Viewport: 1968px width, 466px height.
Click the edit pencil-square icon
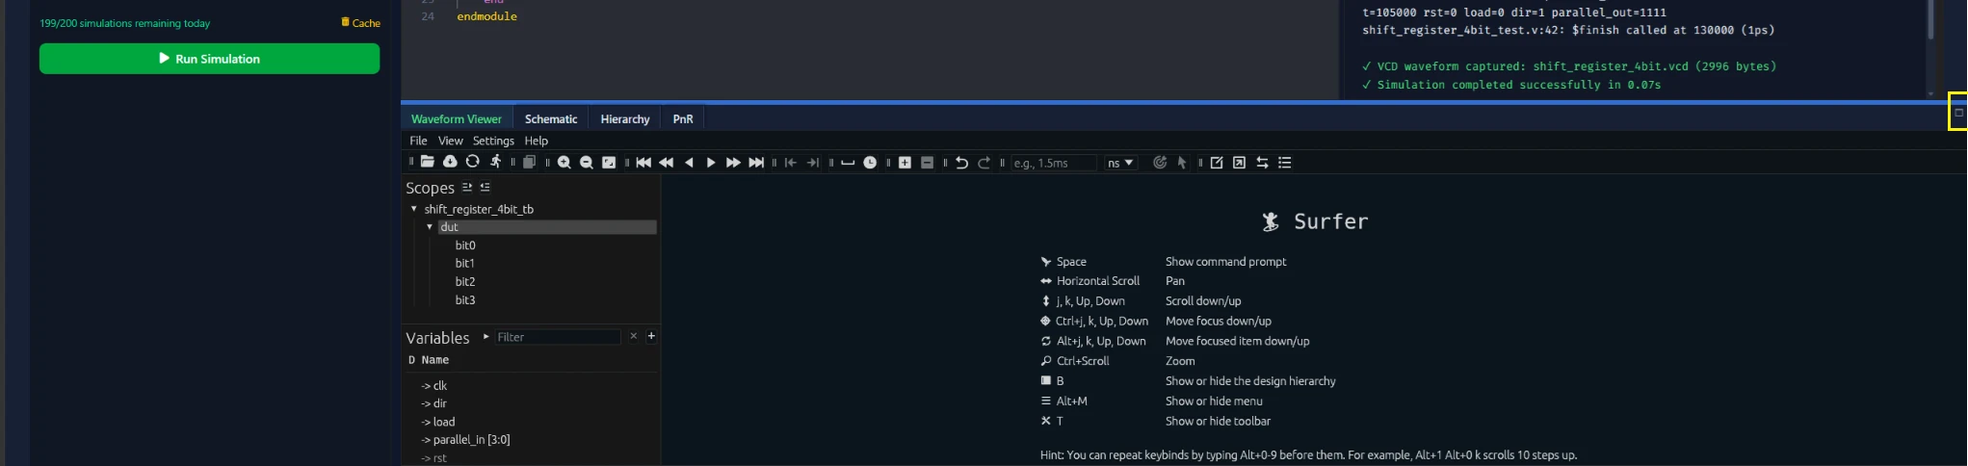click(1217, 163)
